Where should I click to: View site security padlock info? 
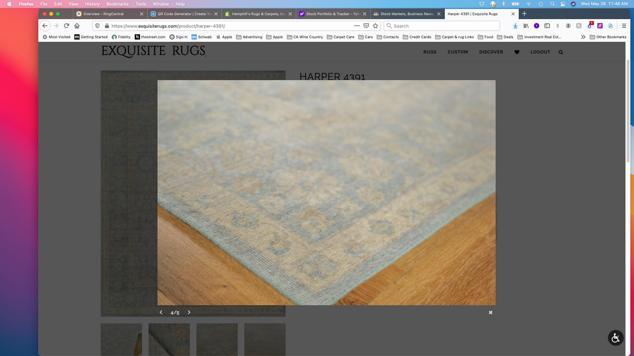[106, 26]
